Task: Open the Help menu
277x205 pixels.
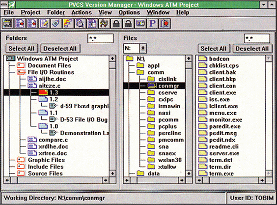Action: coord(183,12)
